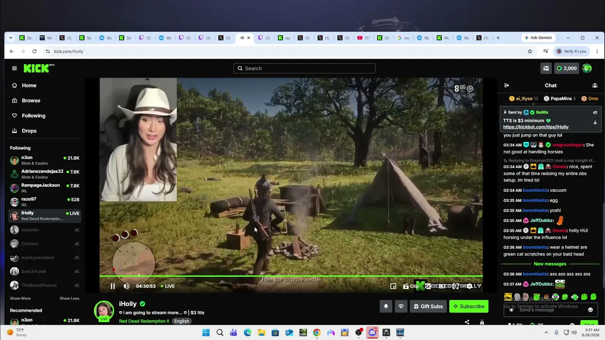Seek on the green stream progress bar
The width and height of the screenshot is (605, 340).
pos(291,276)
